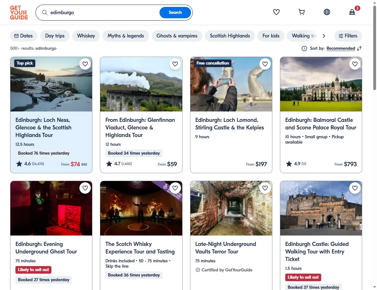Open the wishlist heart in header
The width and height of the screenshot is (377, 290).
pos(276,12)
